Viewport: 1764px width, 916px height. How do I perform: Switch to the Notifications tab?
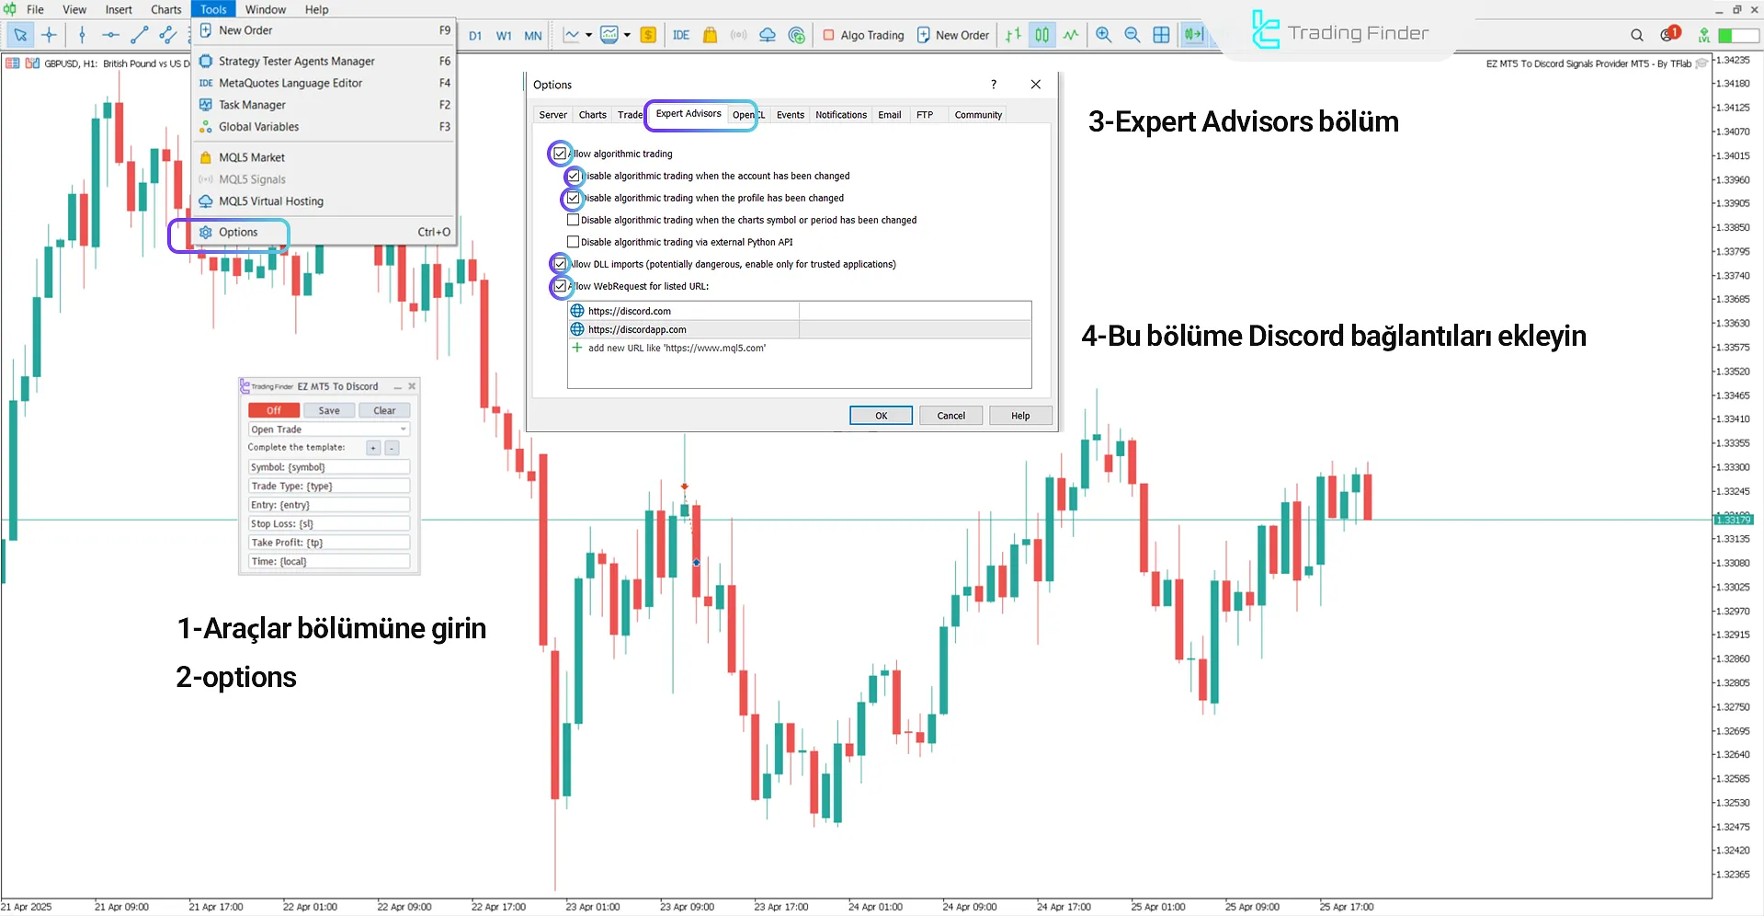(x=841, y=115)
